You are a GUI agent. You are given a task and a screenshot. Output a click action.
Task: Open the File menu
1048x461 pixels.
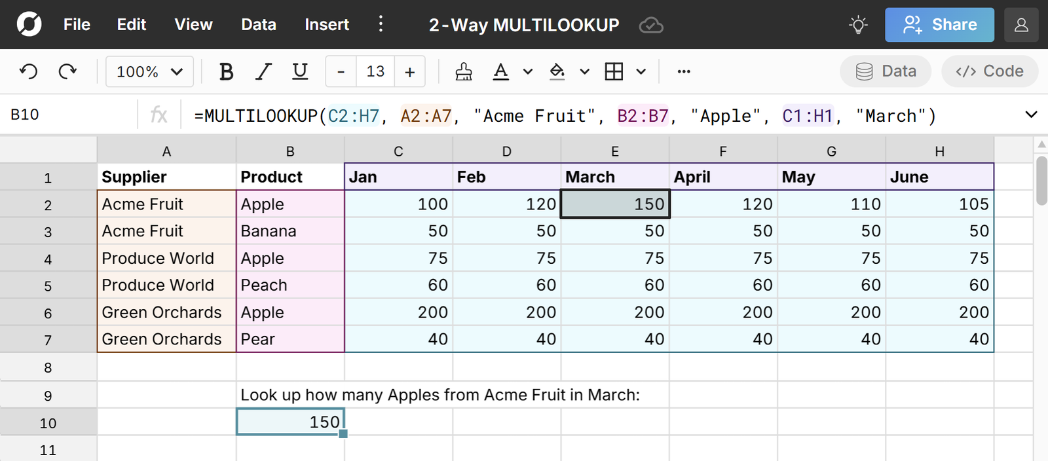tap(77, 25)
